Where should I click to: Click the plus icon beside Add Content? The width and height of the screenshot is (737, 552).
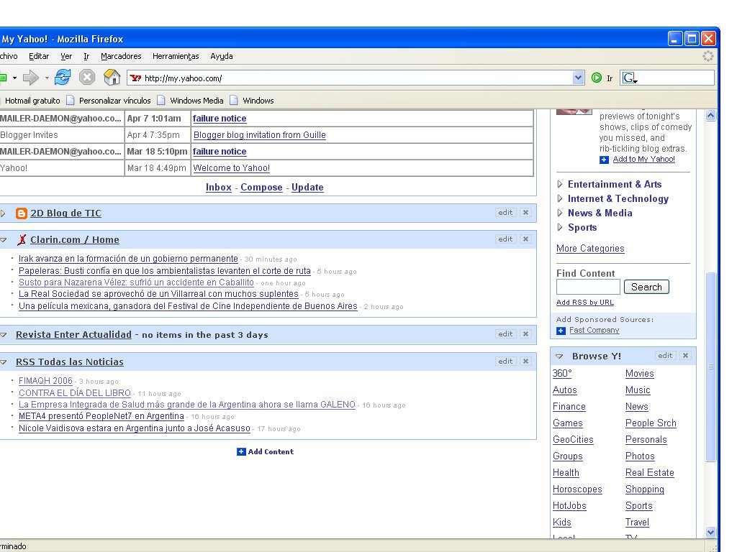coord(241,451)
